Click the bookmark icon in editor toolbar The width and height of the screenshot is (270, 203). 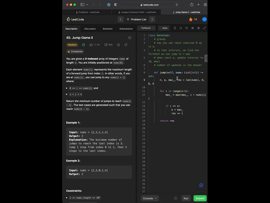point(175,28)
